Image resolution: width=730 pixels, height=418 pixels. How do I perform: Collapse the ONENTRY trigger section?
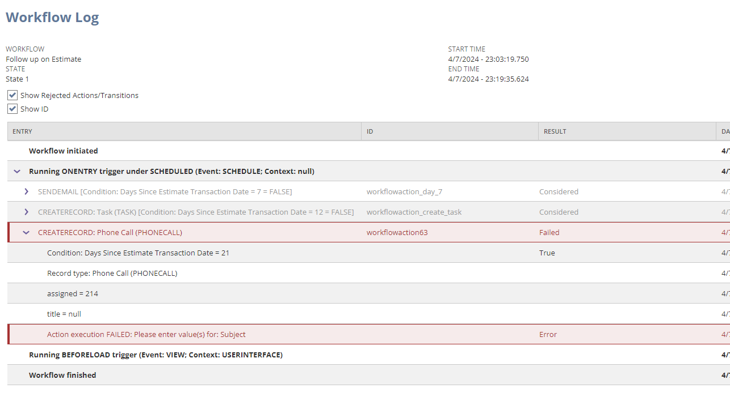[16, 171]
